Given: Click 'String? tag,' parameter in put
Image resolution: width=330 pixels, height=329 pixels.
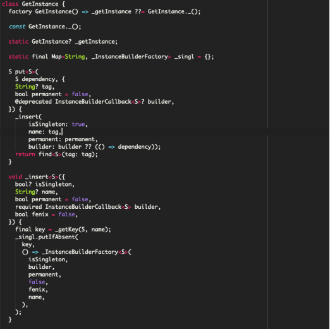Looking at the screenshot, I should (35, 87).
